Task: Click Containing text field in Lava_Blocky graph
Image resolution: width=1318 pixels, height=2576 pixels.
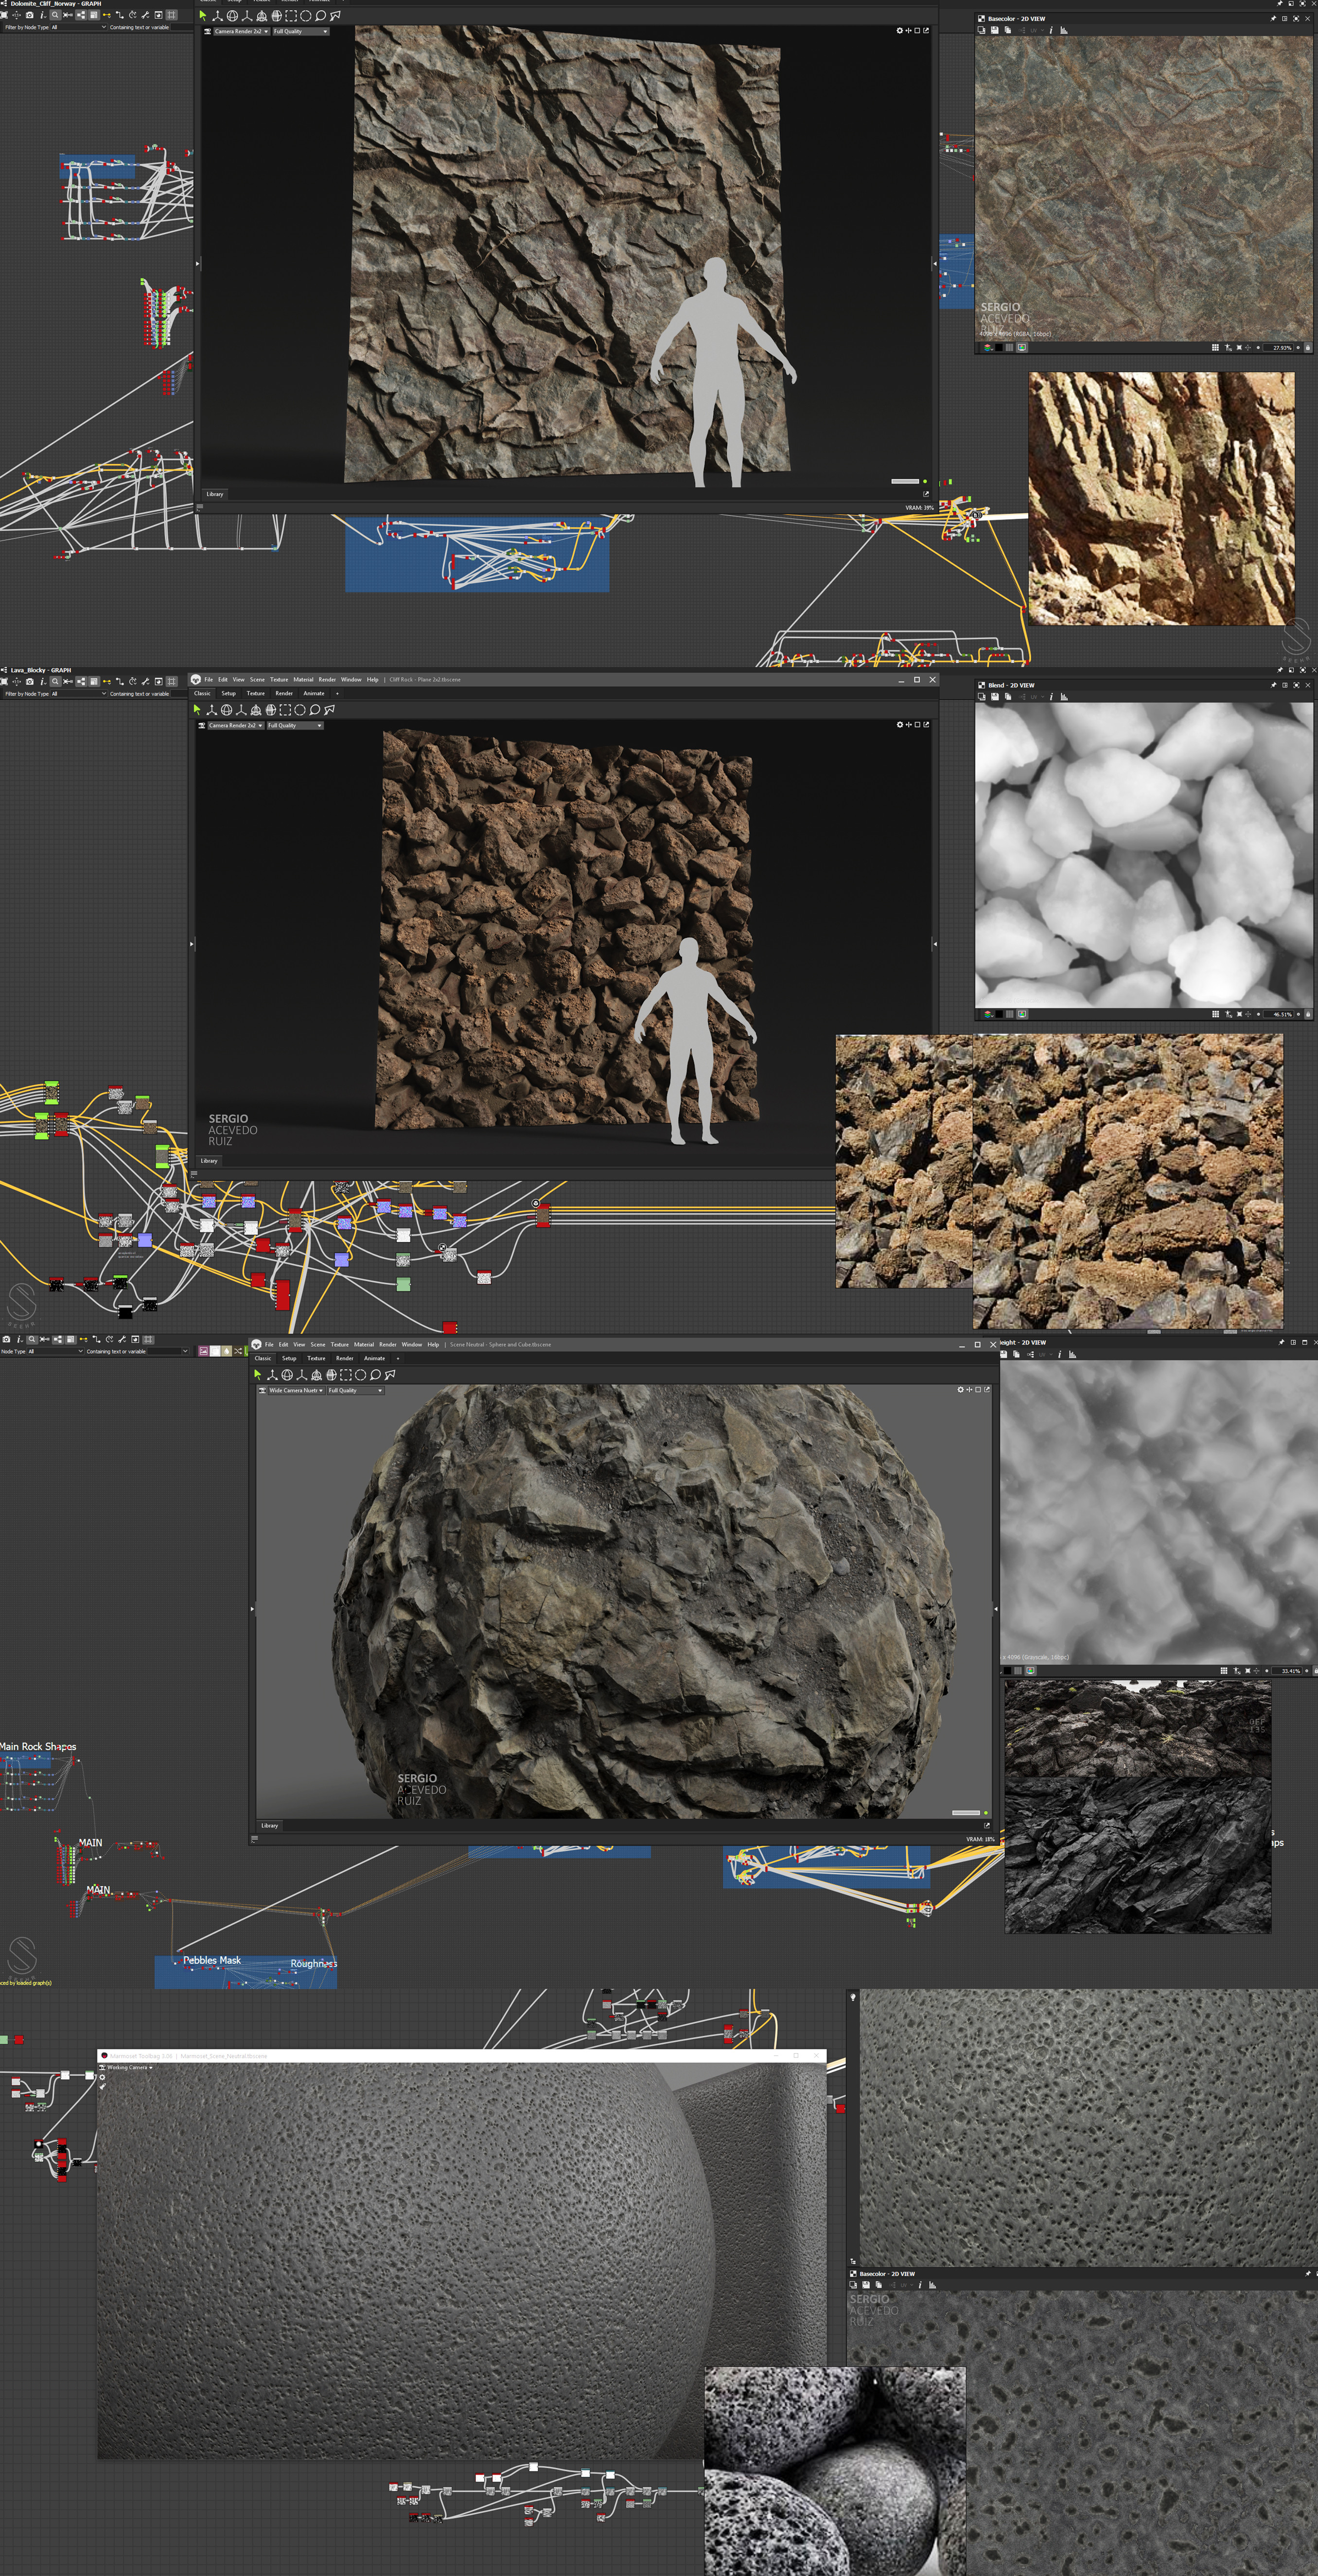Action: (180, 694)
